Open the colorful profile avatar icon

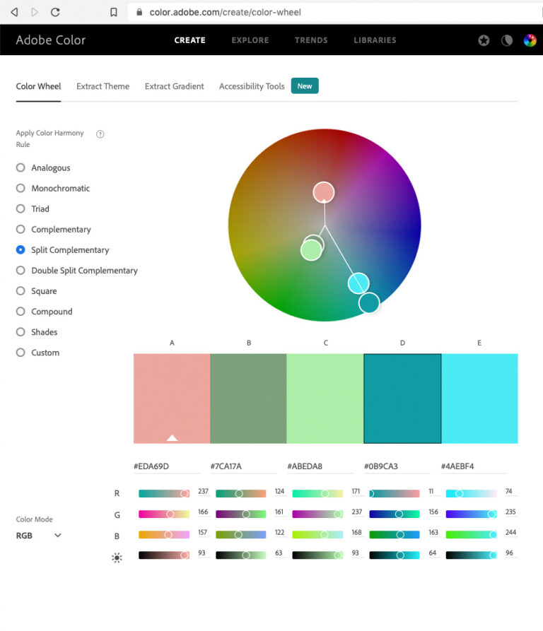click(530, 40)
